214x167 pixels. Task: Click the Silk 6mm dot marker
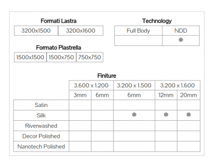coord(134,114)
